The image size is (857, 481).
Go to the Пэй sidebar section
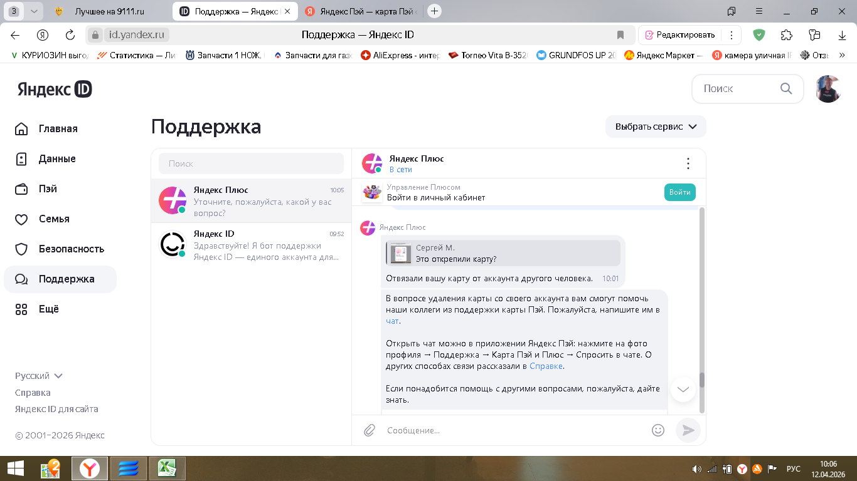click(36, 189)
